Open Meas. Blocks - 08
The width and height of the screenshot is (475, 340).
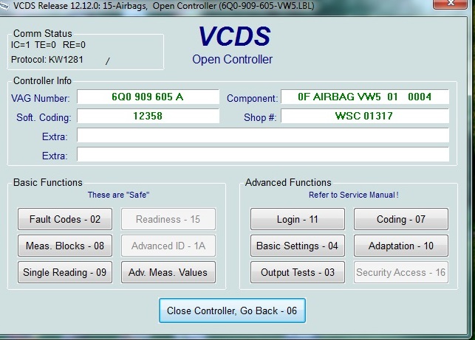[65, 246]
